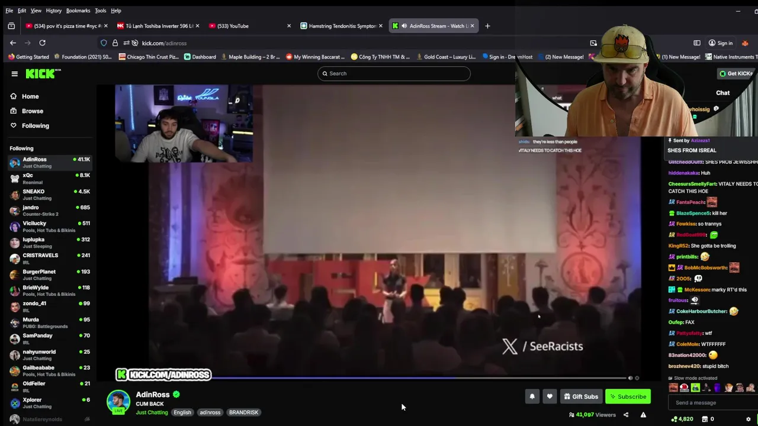Click the Gift Subs button
The image size is (758, 426).
580,396
